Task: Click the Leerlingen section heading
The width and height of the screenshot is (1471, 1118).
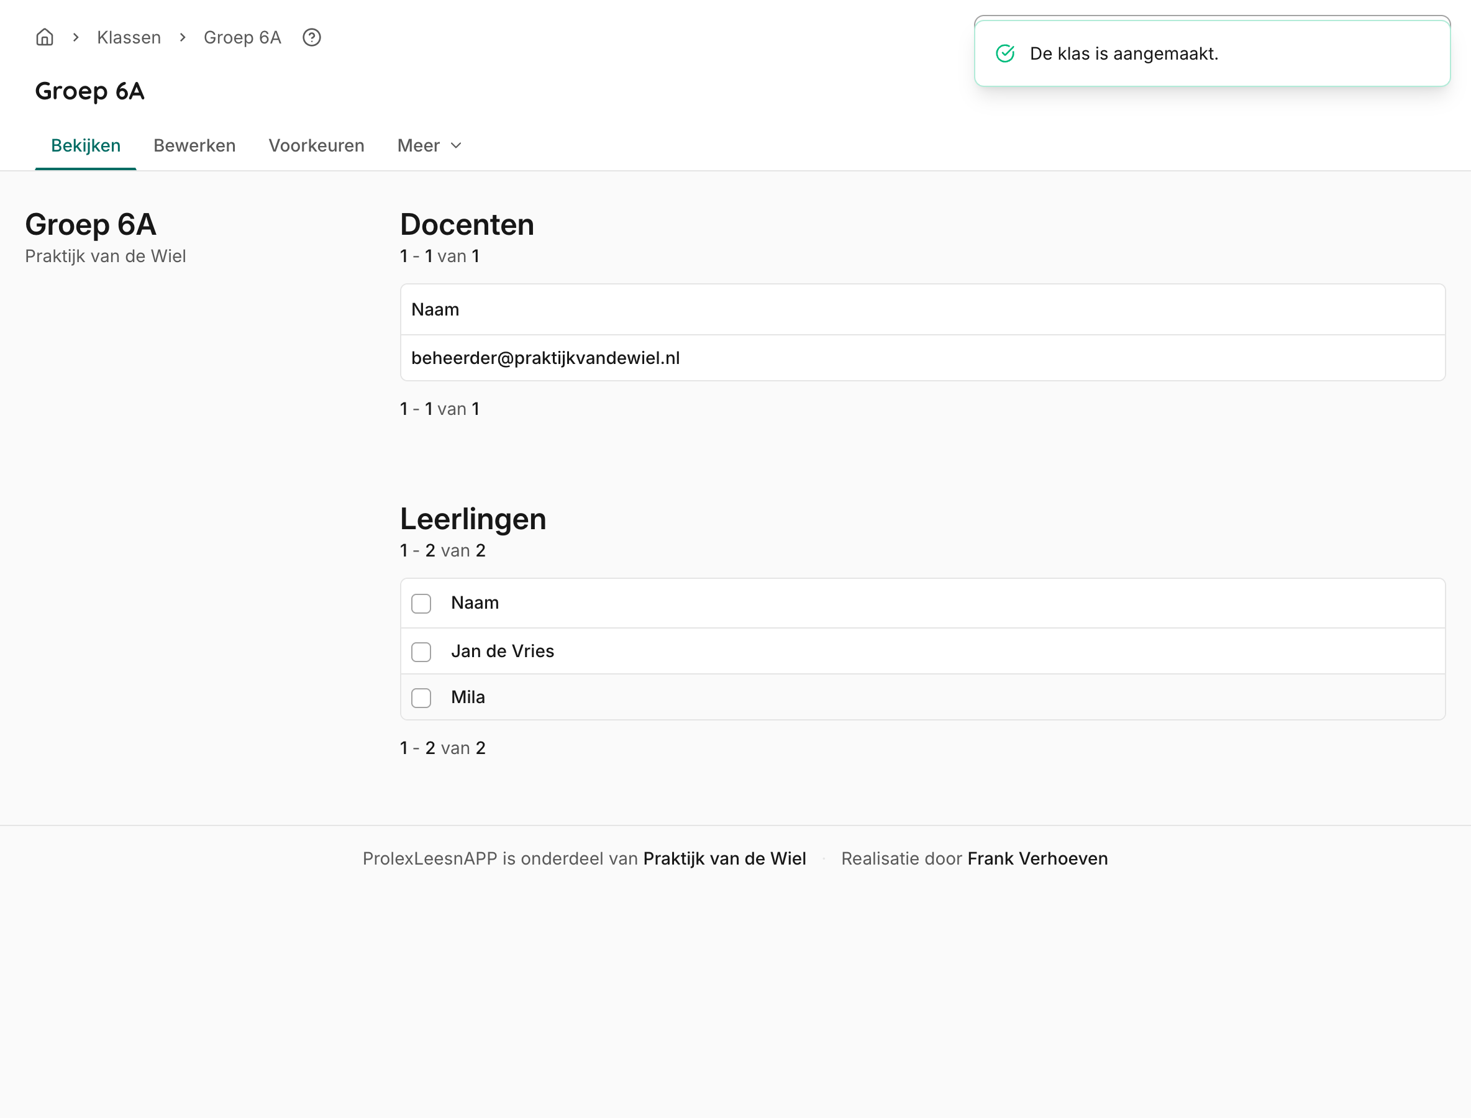Action: (x=473, y=519)
